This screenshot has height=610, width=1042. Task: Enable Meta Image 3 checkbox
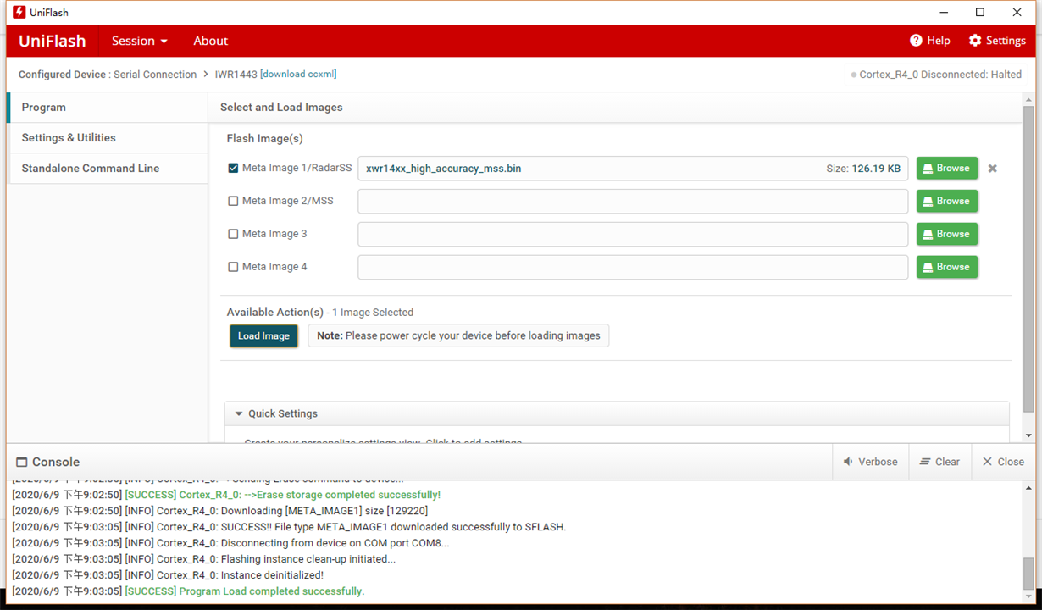tap(233, 234)
